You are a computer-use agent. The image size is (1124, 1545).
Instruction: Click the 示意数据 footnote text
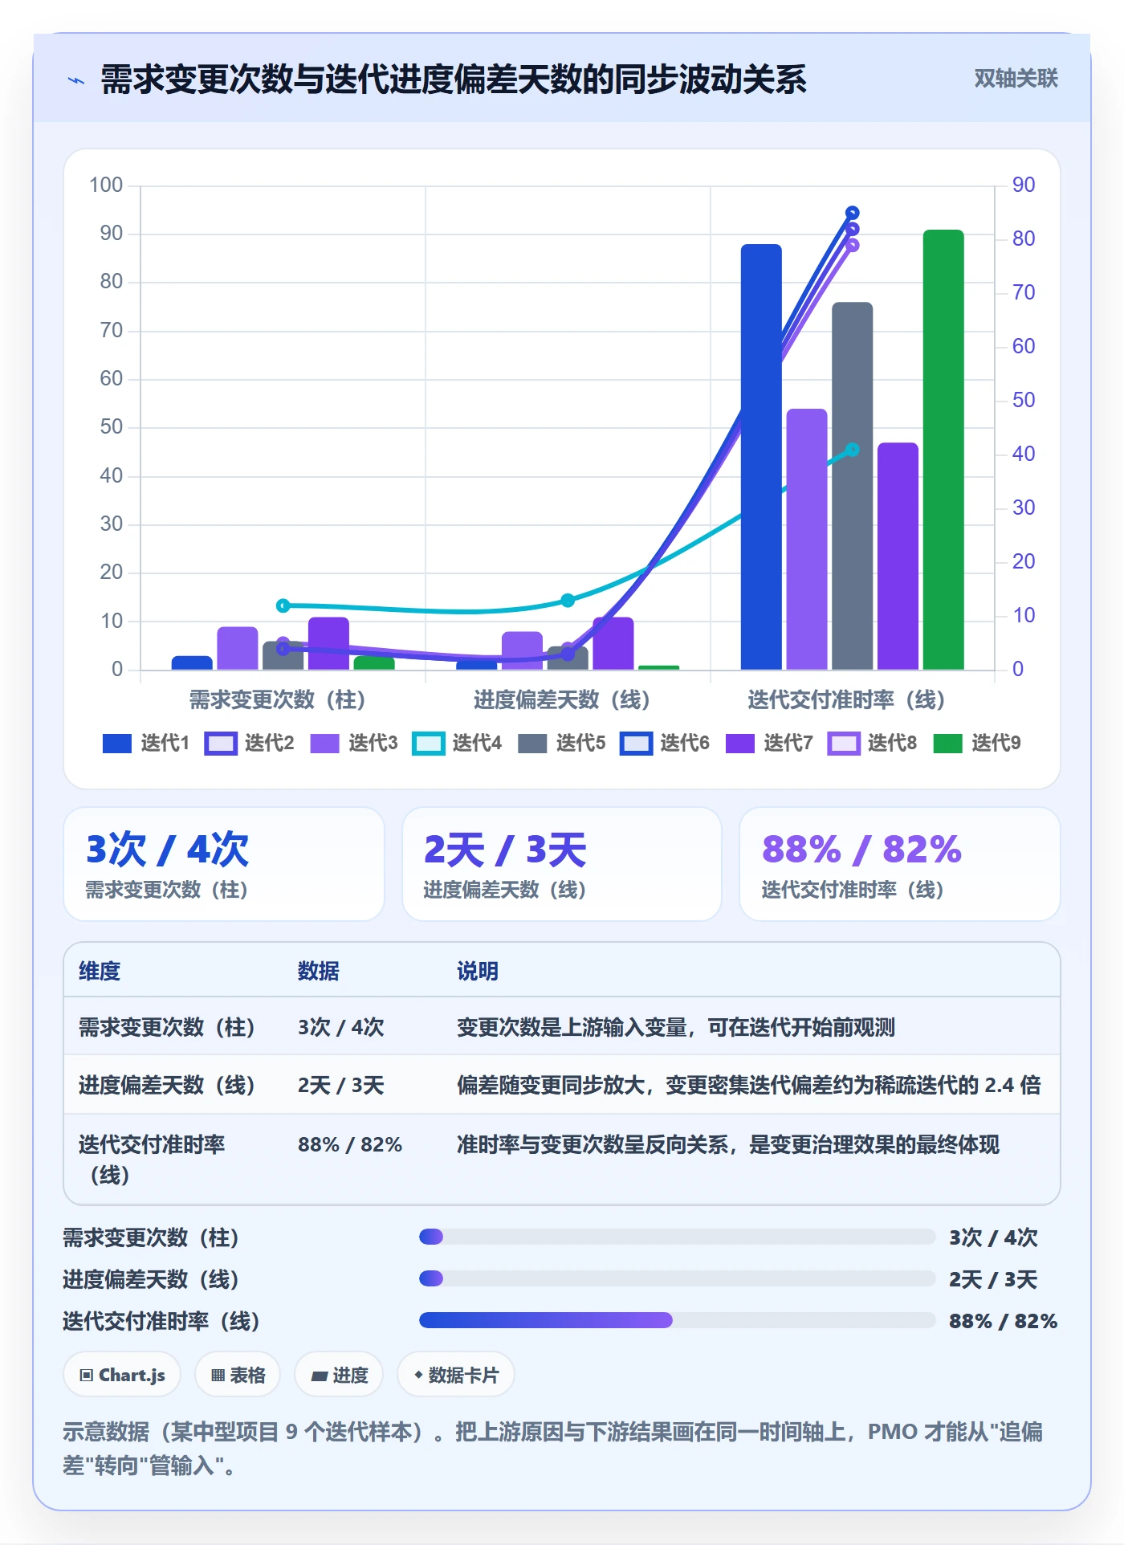pos(552,1448)
